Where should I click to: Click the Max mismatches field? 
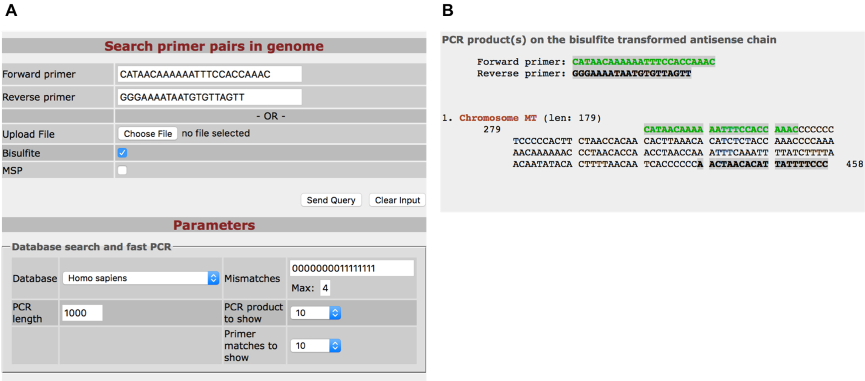click(x=325, y=288)
